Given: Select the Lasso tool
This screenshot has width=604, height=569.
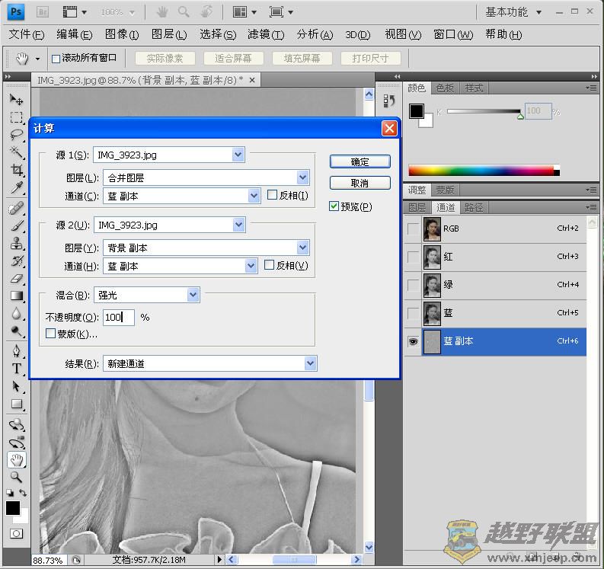Looking at the screenshot, I should 16,135.
